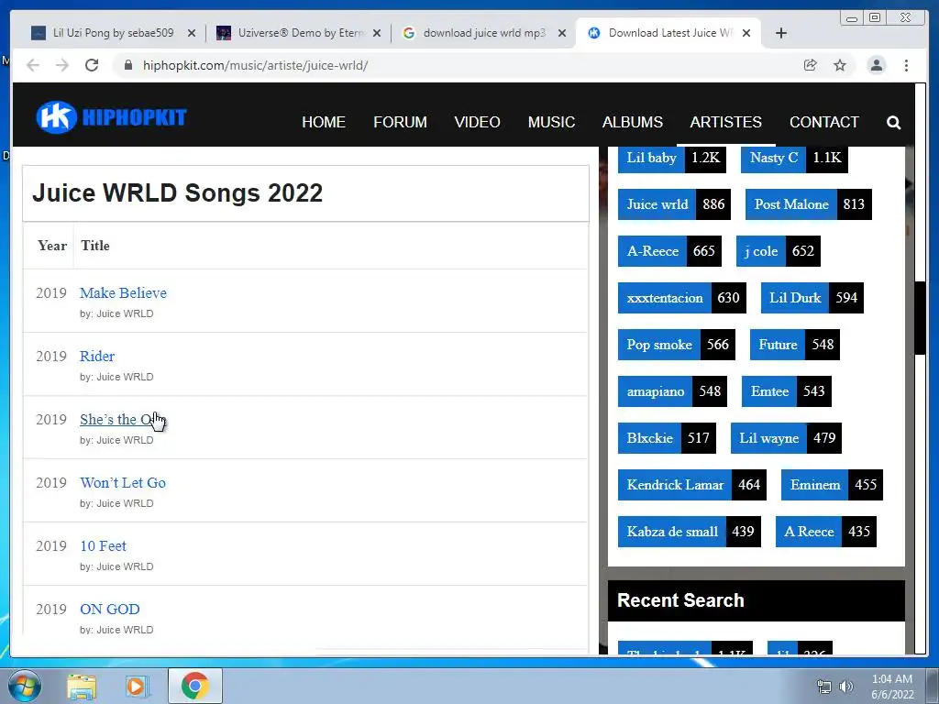This screenshot has height=704, width=939.
Task: Click the Nasty C artist tag
Action: click(794, 158)
